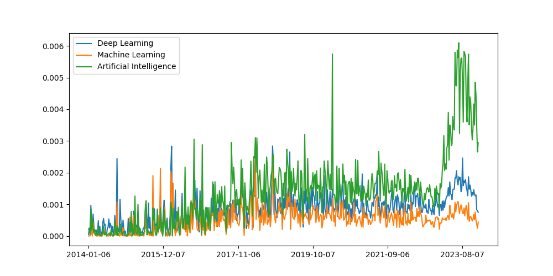Click the 2014-01-06 x-axis date label
Screen dimensions: 553x276
(x=88, y=255)
